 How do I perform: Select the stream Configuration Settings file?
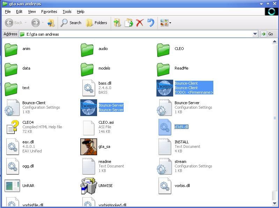pos(184,166)
